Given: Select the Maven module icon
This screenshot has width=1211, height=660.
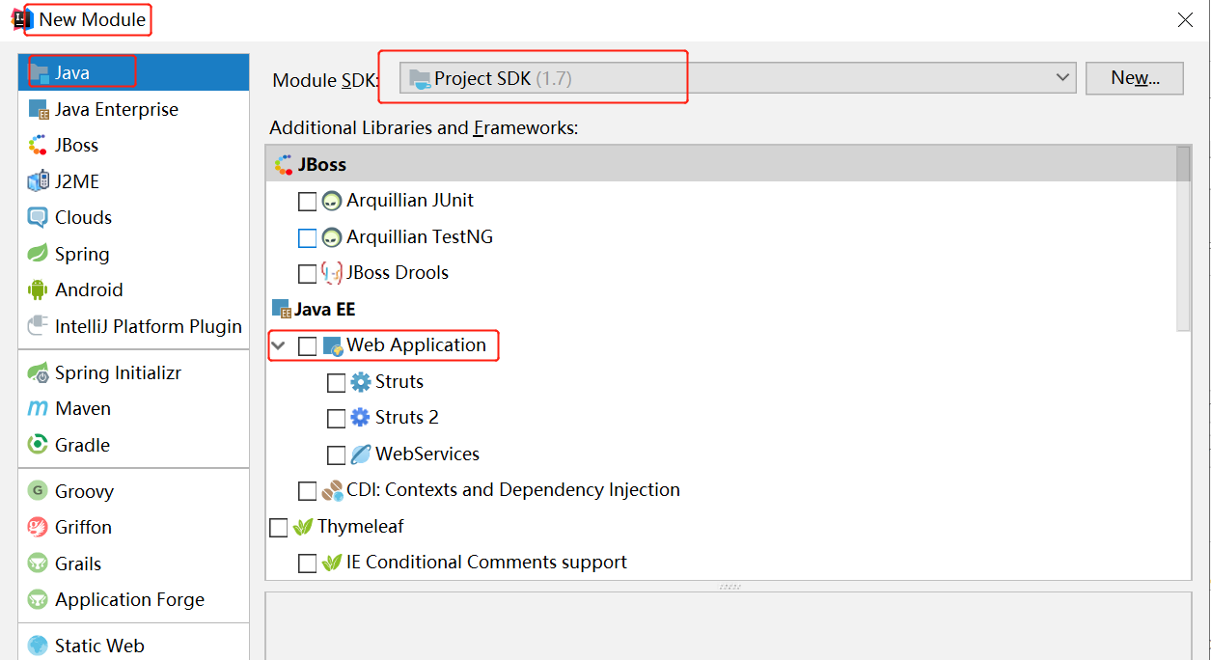Looking at the screenshot, I should coord(38,409).
